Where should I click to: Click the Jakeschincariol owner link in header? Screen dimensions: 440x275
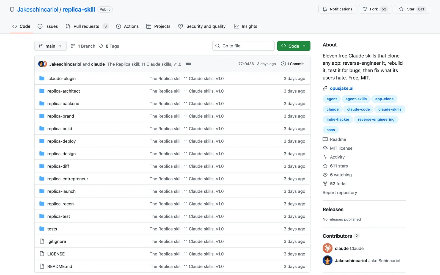[x=38, y=9]
